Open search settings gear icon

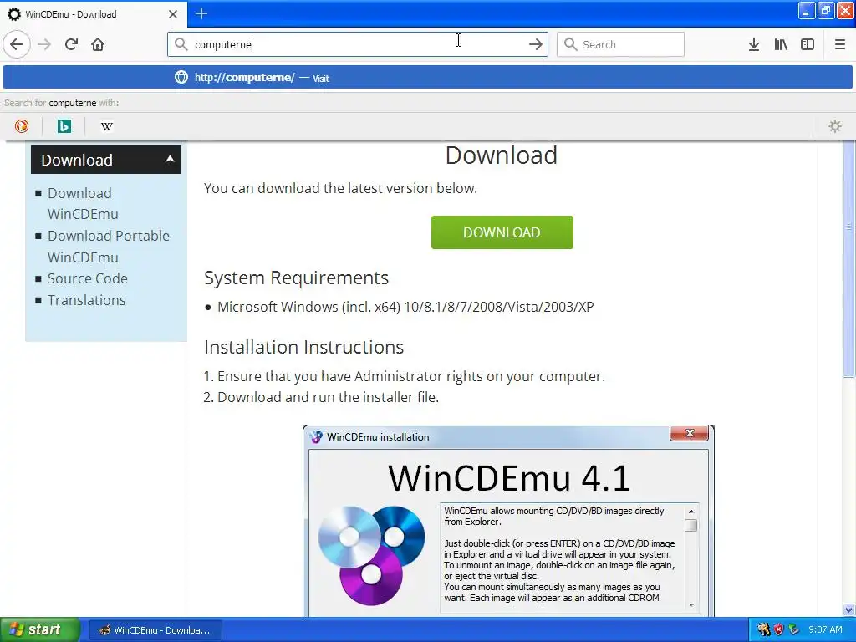tap(835, 126)
